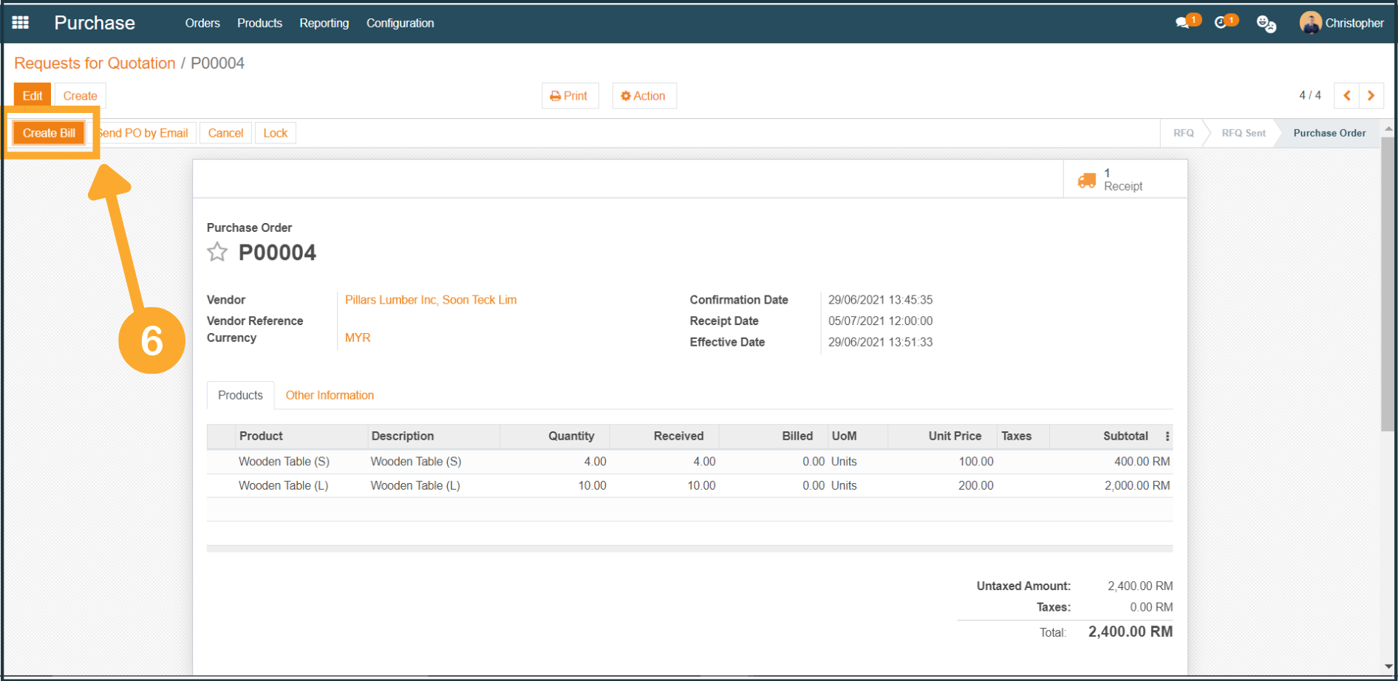
Task: Open the Pillars Lumber Inc vendor link
Action: 430,300
